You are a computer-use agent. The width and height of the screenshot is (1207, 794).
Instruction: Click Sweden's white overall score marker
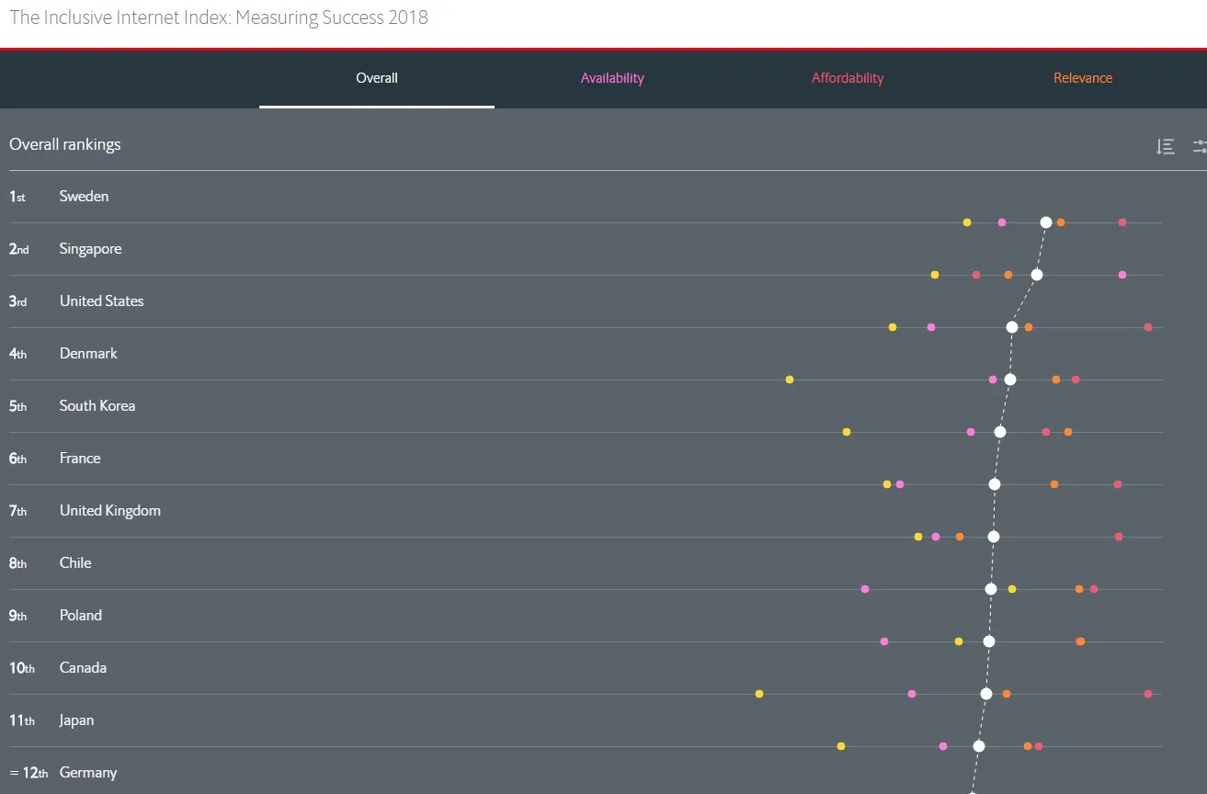(1046, 222)
